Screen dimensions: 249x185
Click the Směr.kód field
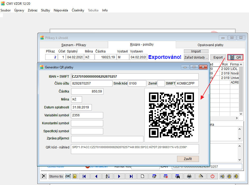click(x=137, y=83)
